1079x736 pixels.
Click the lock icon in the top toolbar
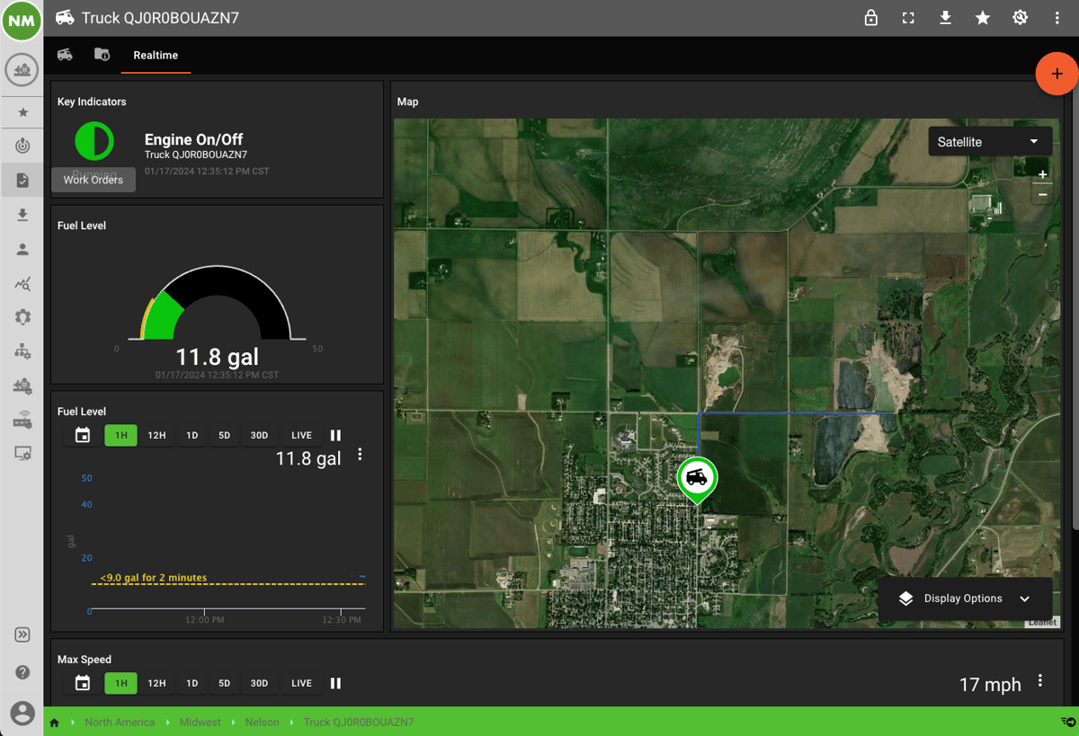tap(870, 17)
